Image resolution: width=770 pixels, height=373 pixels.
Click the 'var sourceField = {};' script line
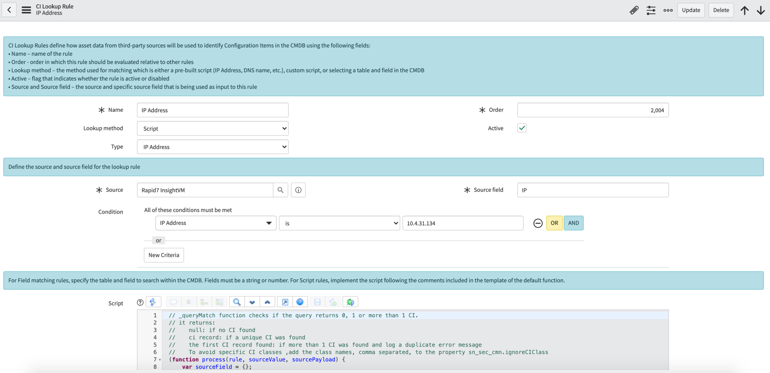[x=217, y=367]
